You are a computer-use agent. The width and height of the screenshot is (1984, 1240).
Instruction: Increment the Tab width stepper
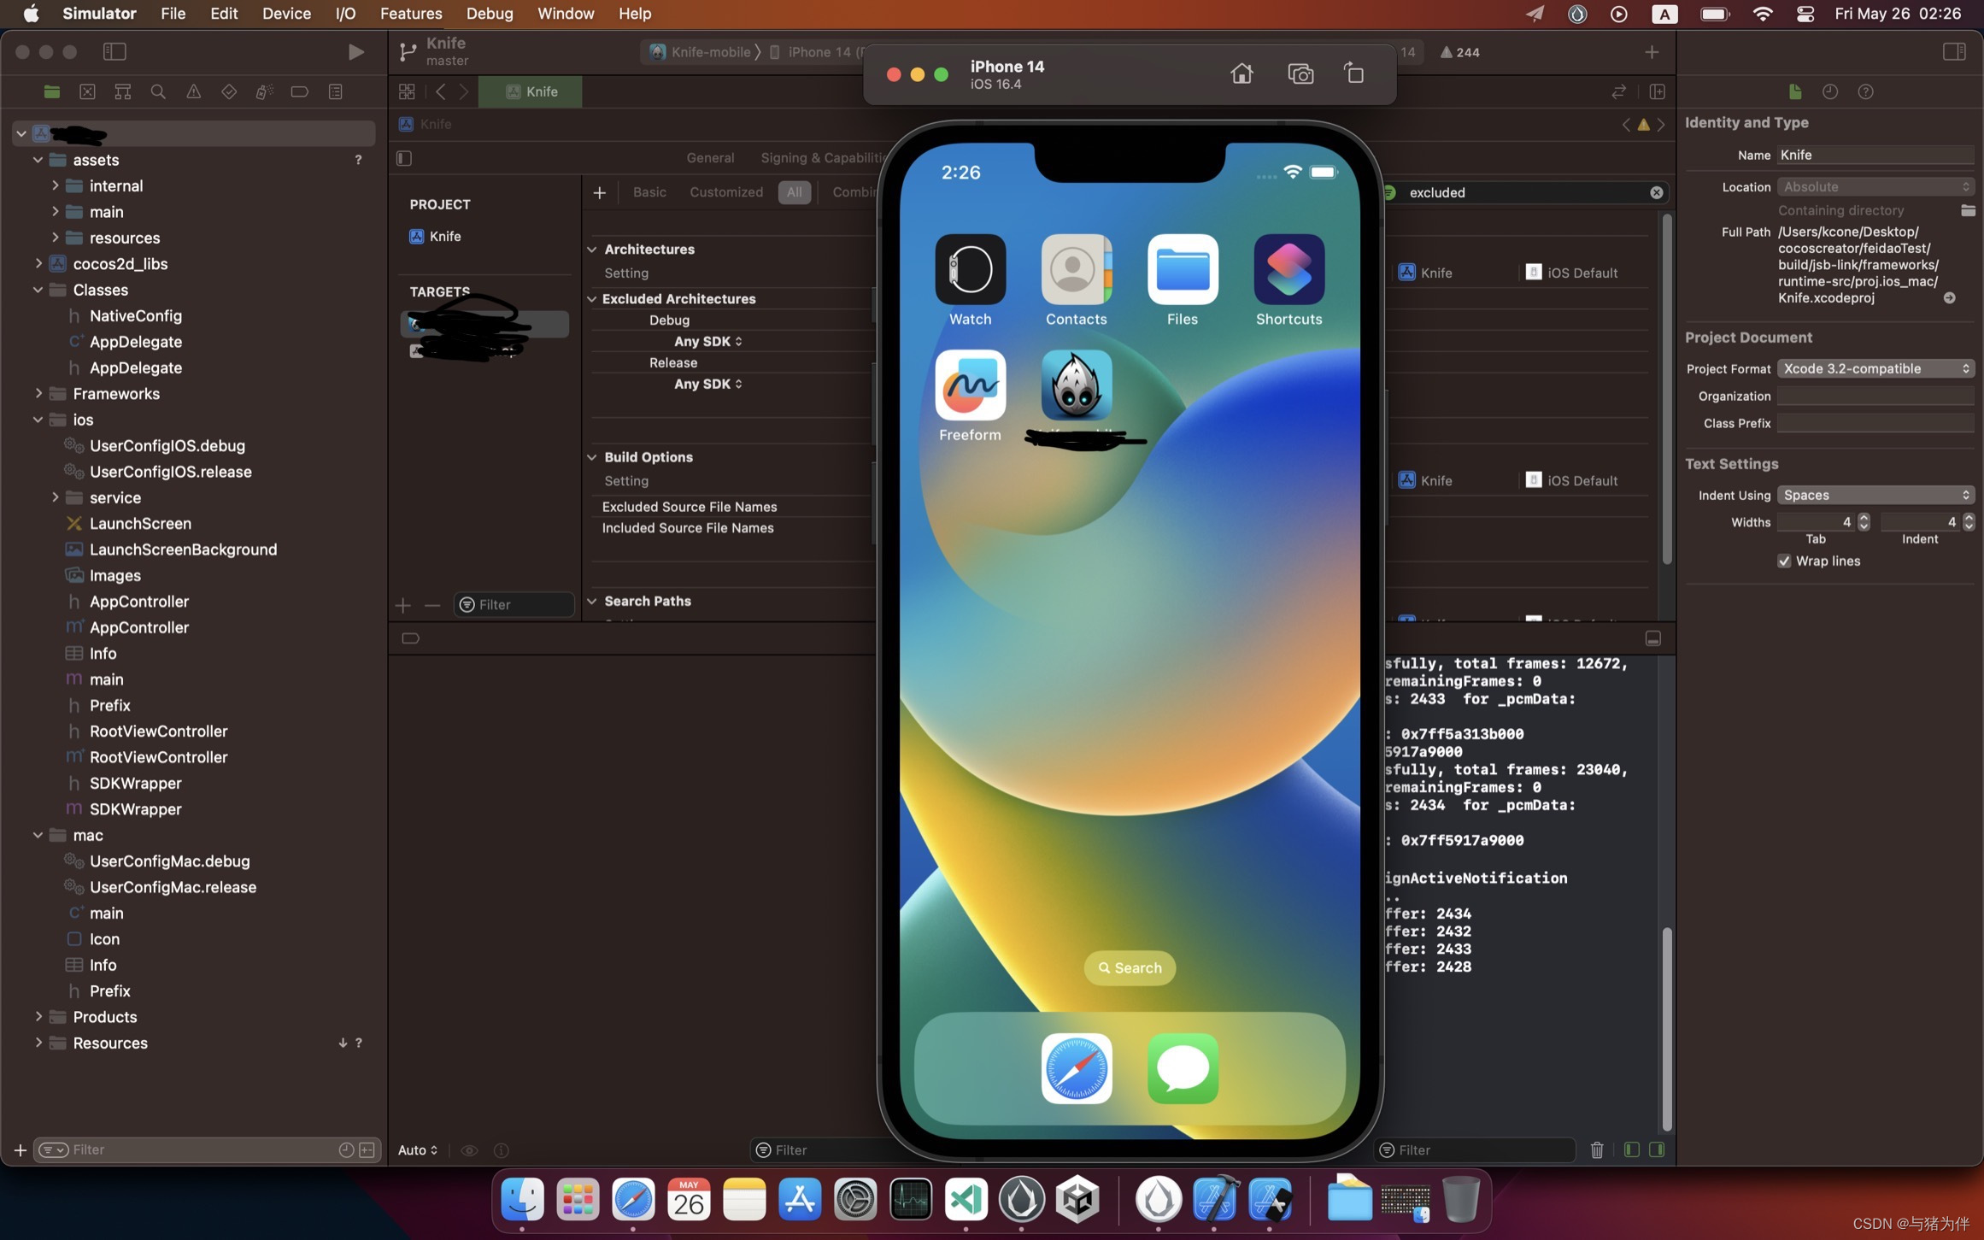[1864, 518]
